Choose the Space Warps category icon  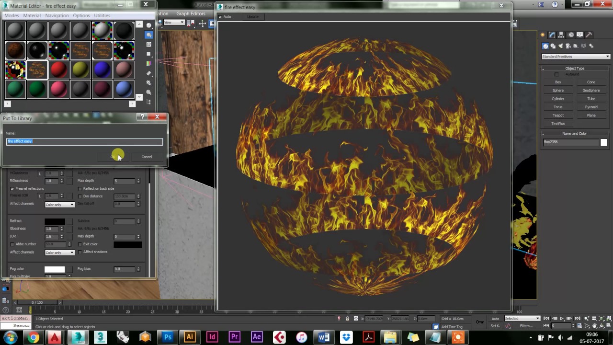click(584, 46)
